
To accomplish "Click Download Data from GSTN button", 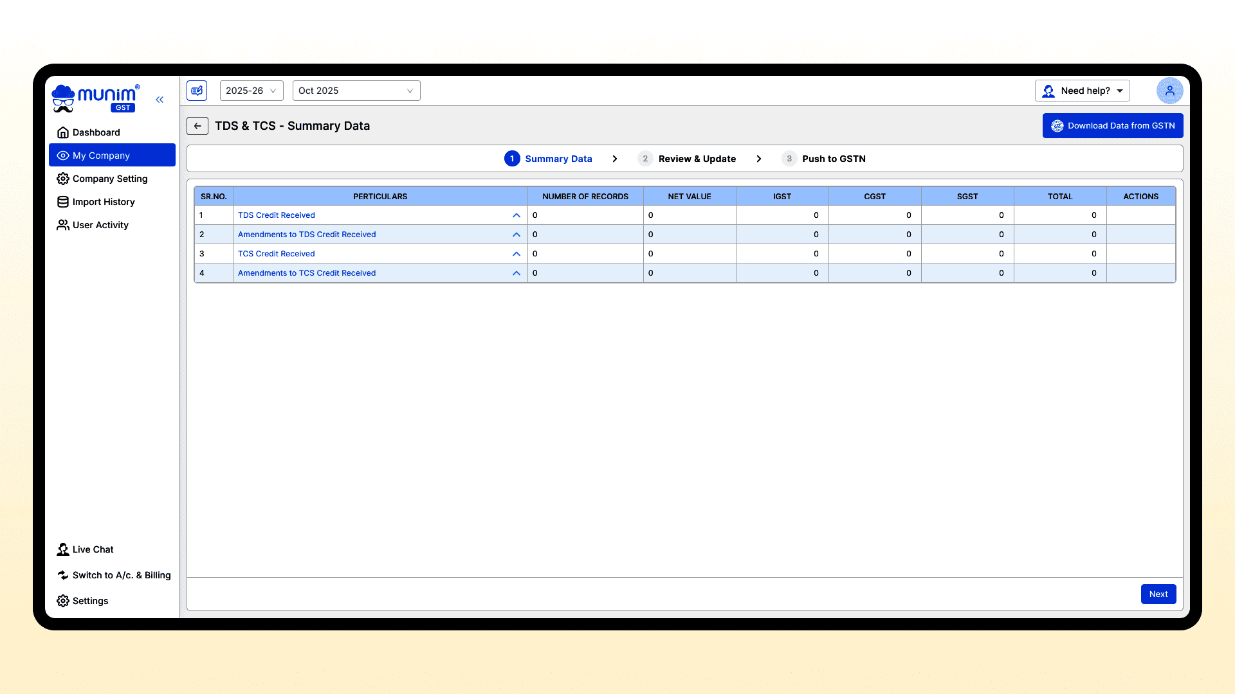I will pos(1113,126).
